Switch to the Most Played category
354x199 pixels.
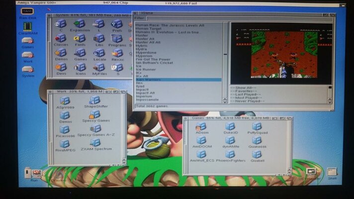click(x=247, y=98)
